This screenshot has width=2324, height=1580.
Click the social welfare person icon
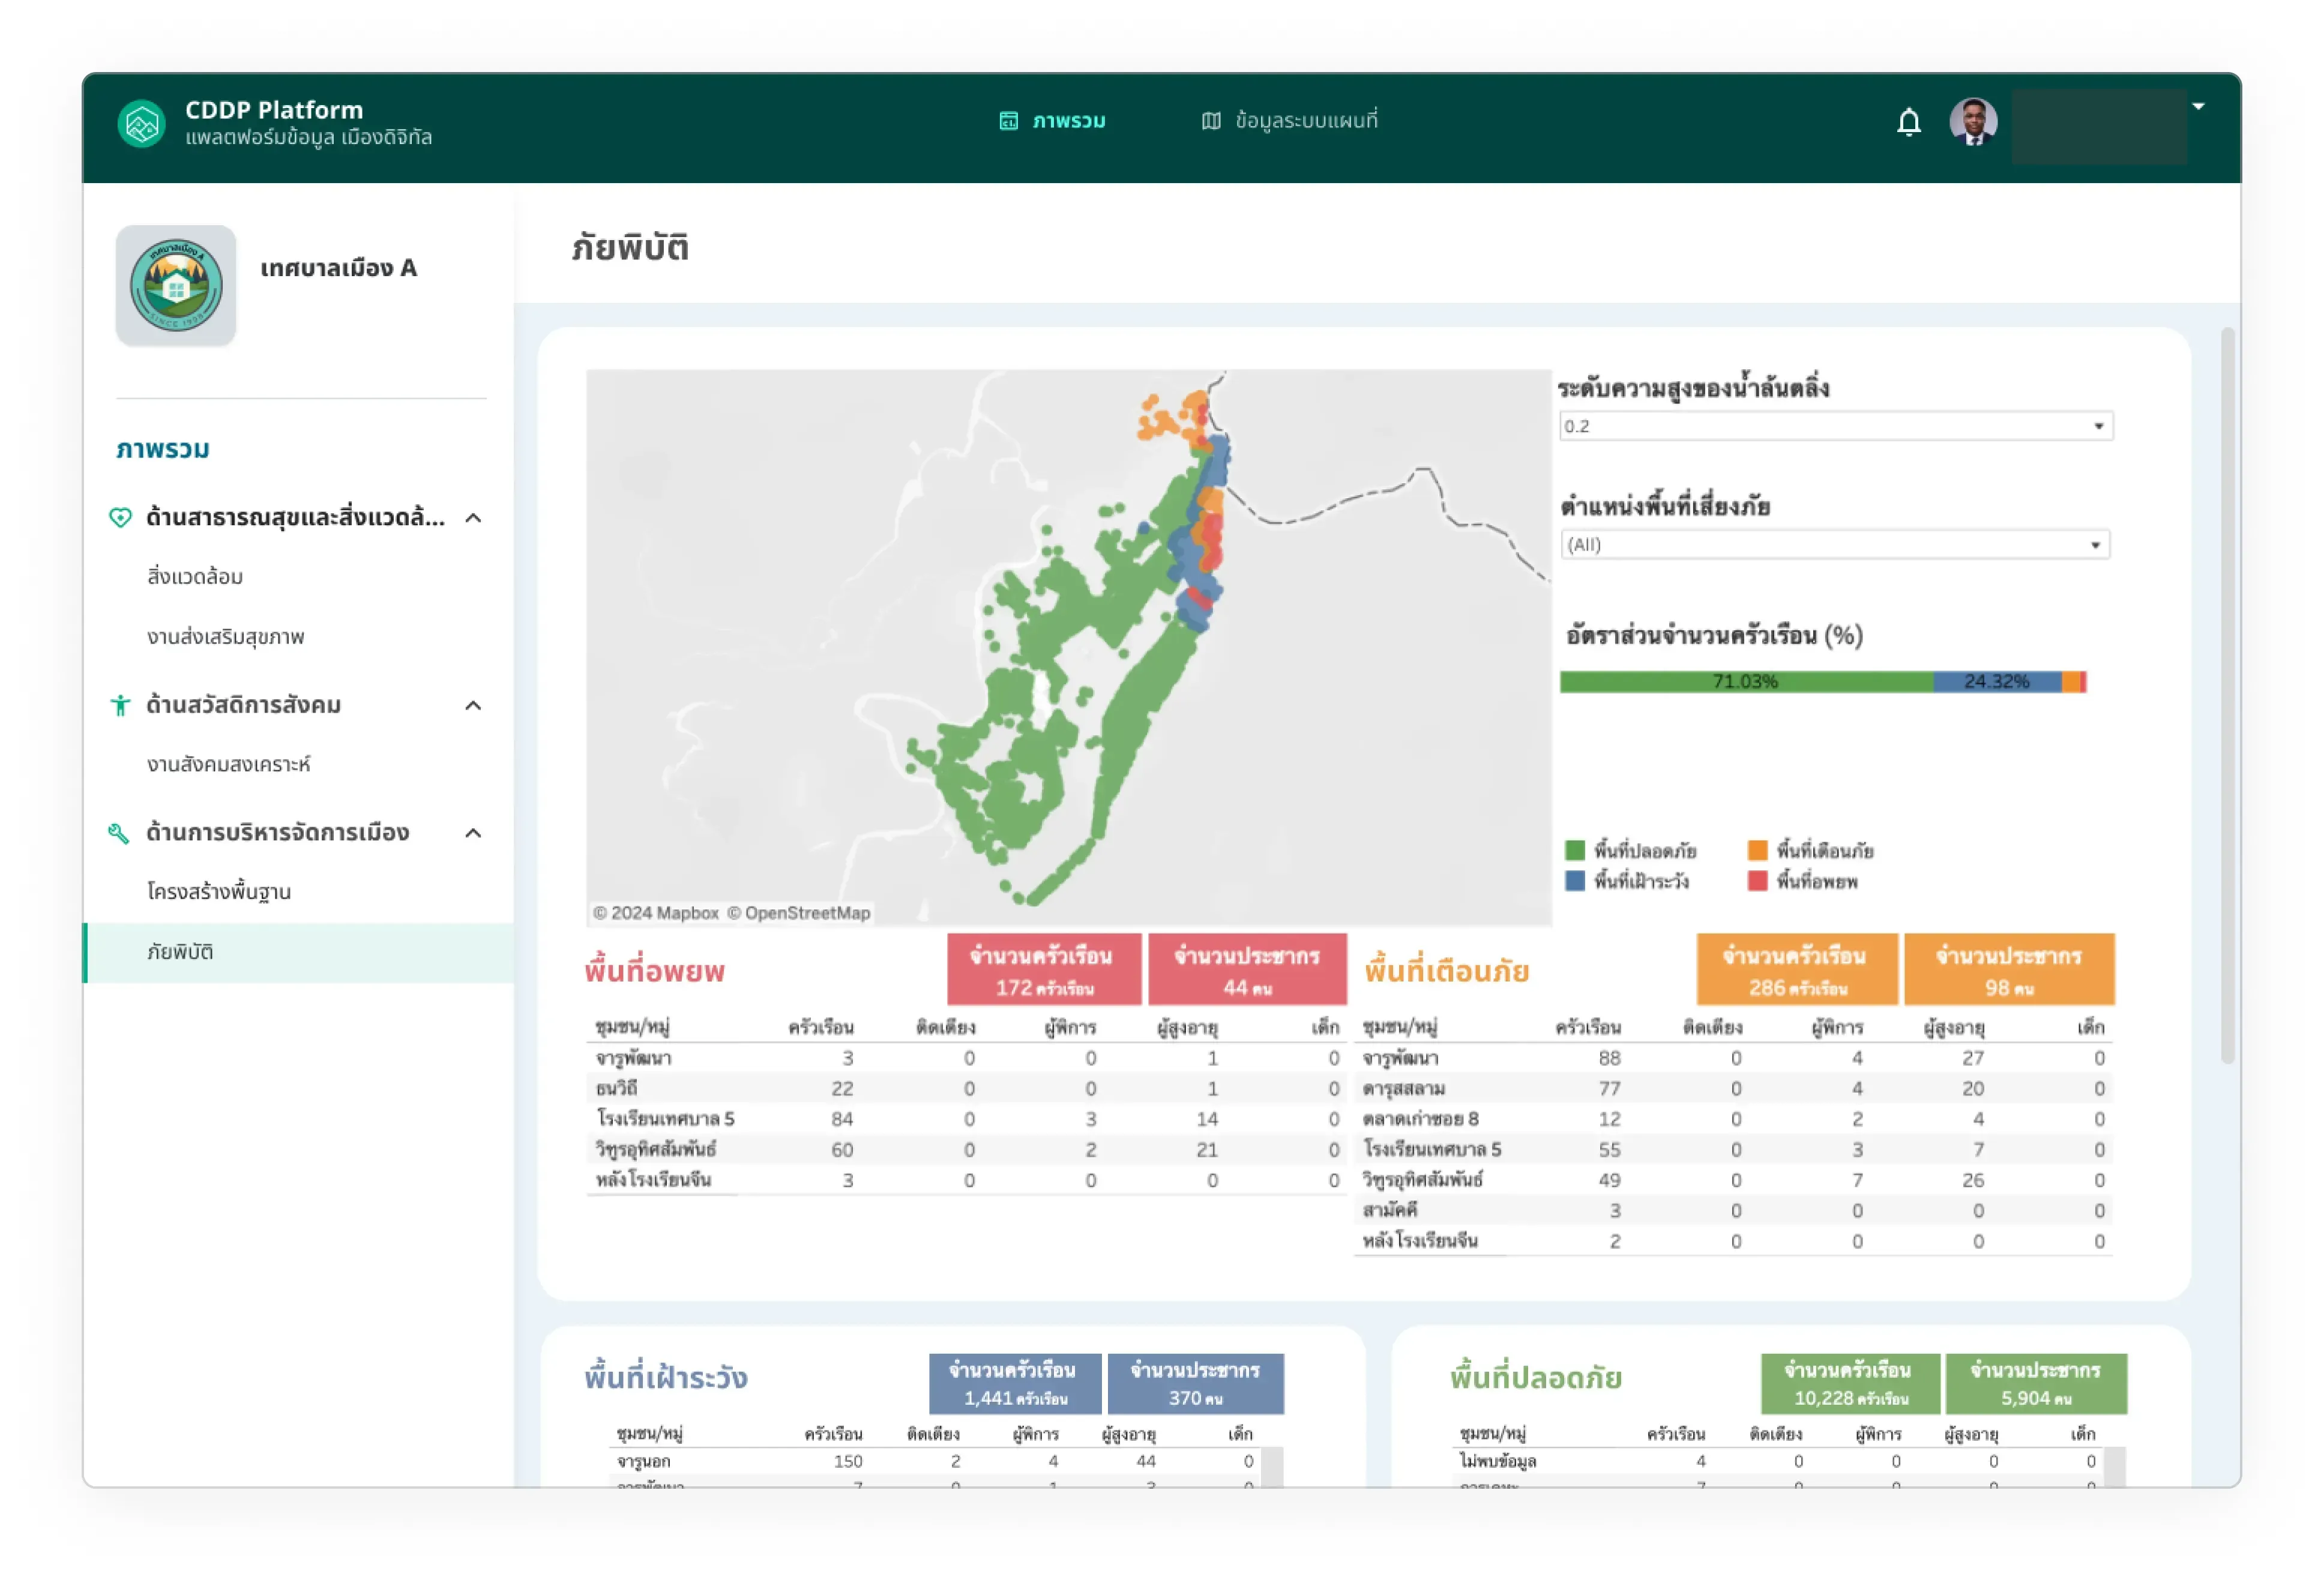(120, 705)
